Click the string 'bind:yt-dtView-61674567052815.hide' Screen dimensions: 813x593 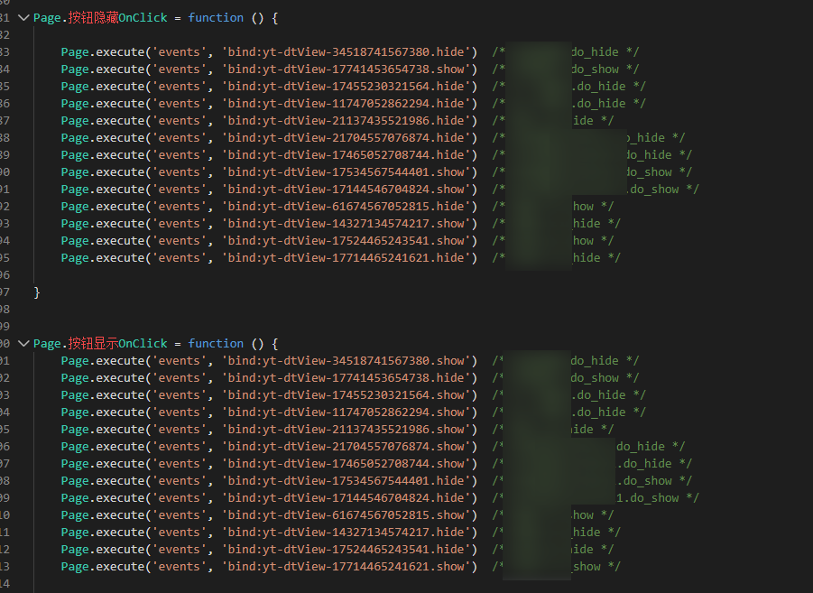click(x=346, y=206)
